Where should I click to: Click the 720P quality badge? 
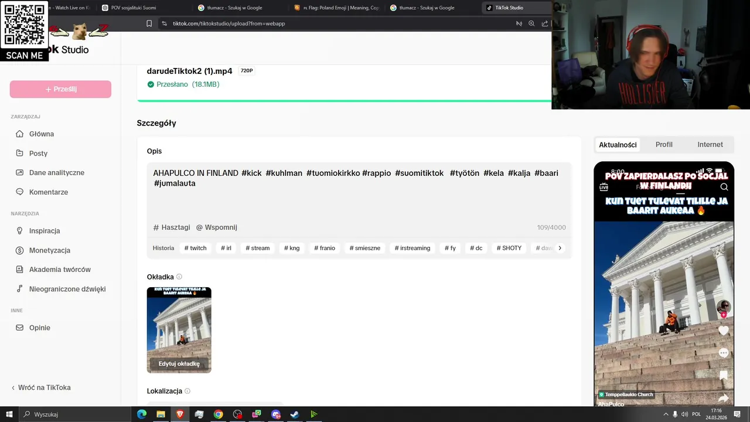click(x=247, y=71)
